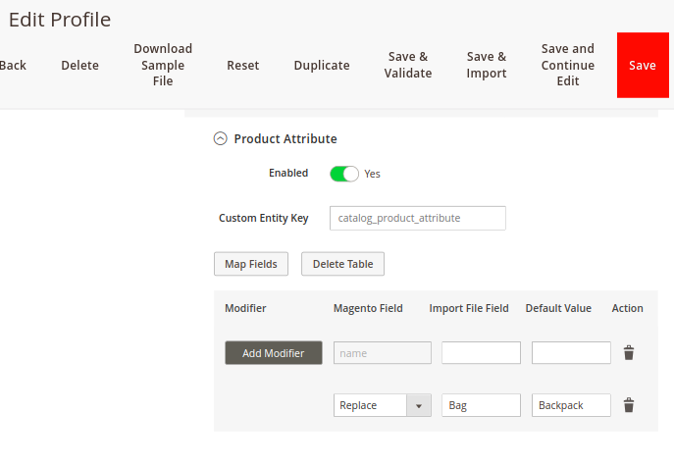
Task: Reset the profile form
Action: click(243, 66)
